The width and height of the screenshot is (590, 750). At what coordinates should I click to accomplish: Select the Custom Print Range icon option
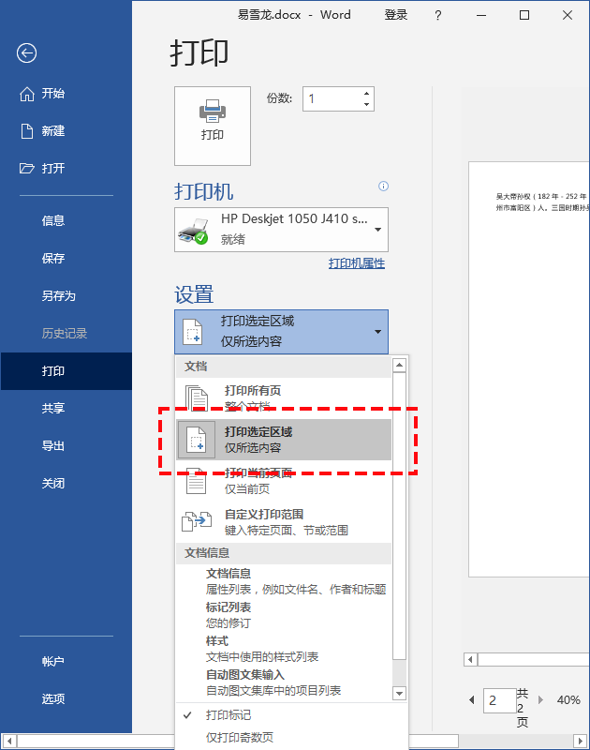tap(197, 521)
